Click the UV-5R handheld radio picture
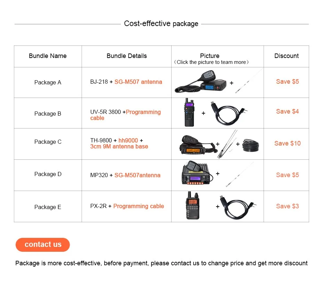 [x=189, y=112]
